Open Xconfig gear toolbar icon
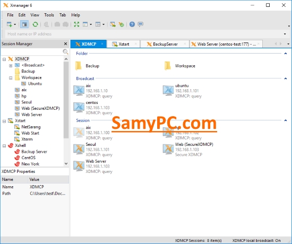Screen dimensions: 292x244 (x=122, y=24)
